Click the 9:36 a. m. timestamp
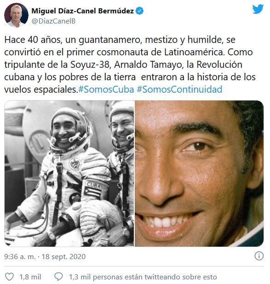Viewport: 270px width, 284px height. point(20,257)
